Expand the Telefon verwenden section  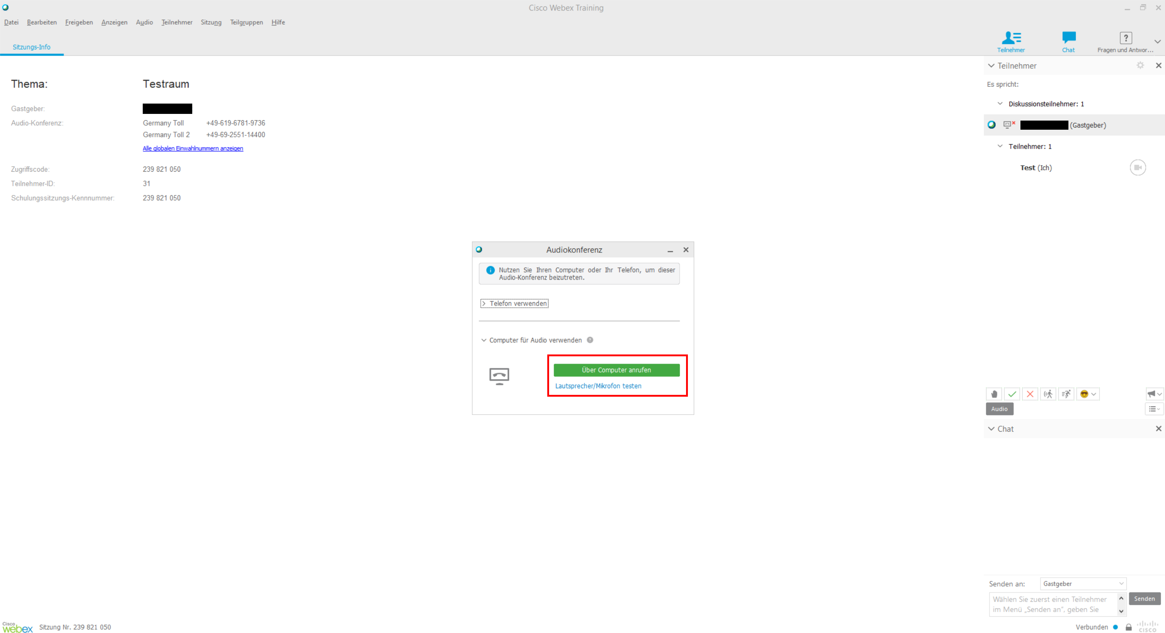coord(514,304)
